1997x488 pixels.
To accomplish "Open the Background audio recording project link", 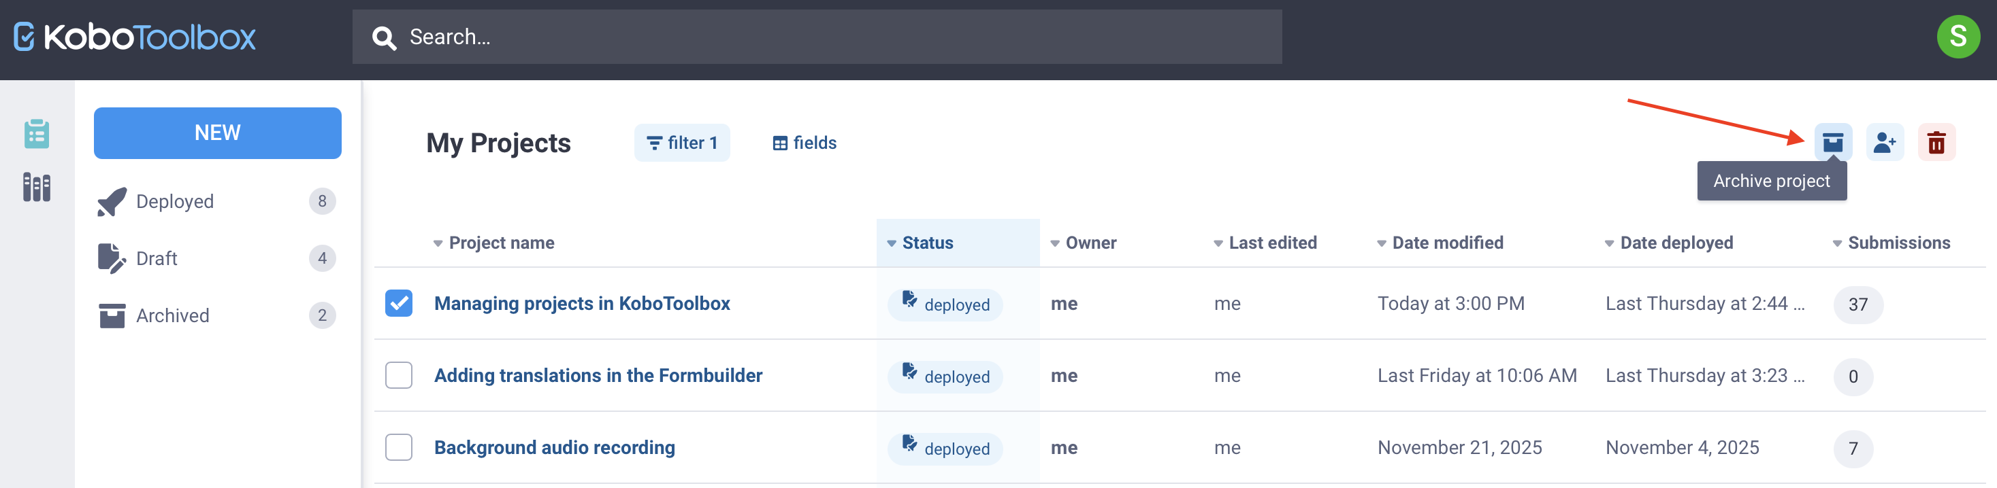I will tap(553, 447).
